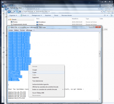This screenshot has height=104, width=114.
Task: Select Afficher les caractères de contrôle Unicode
Action: (x=46, y=87)
